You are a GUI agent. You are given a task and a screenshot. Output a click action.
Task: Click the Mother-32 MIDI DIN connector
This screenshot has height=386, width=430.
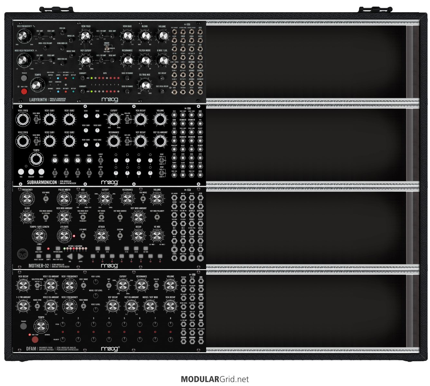[x=23, y=254]
